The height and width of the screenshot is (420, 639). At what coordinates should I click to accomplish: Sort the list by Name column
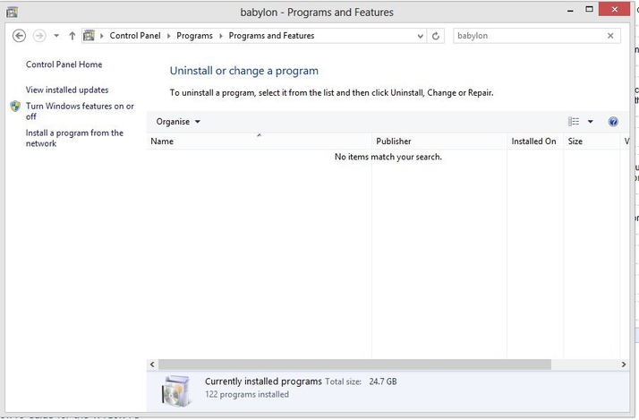pyautogui.click(x=259, y=141)
